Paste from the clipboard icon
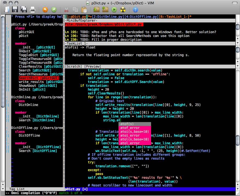Screen dimensions: 240x196 tap(84, 10)
